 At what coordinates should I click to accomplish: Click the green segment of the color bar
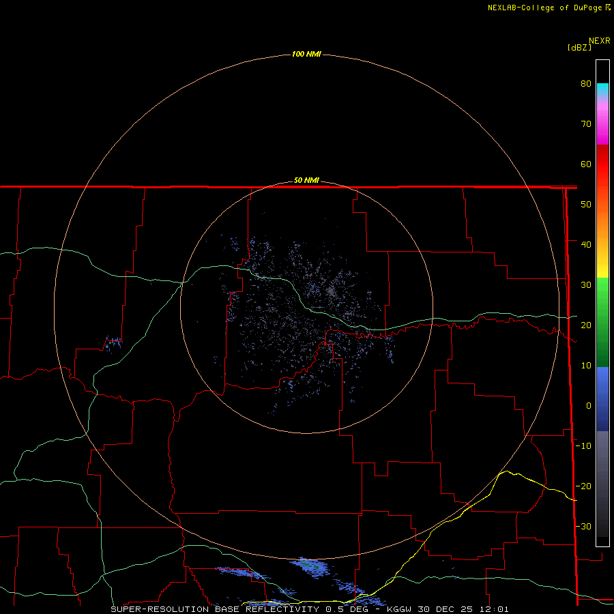602,322
